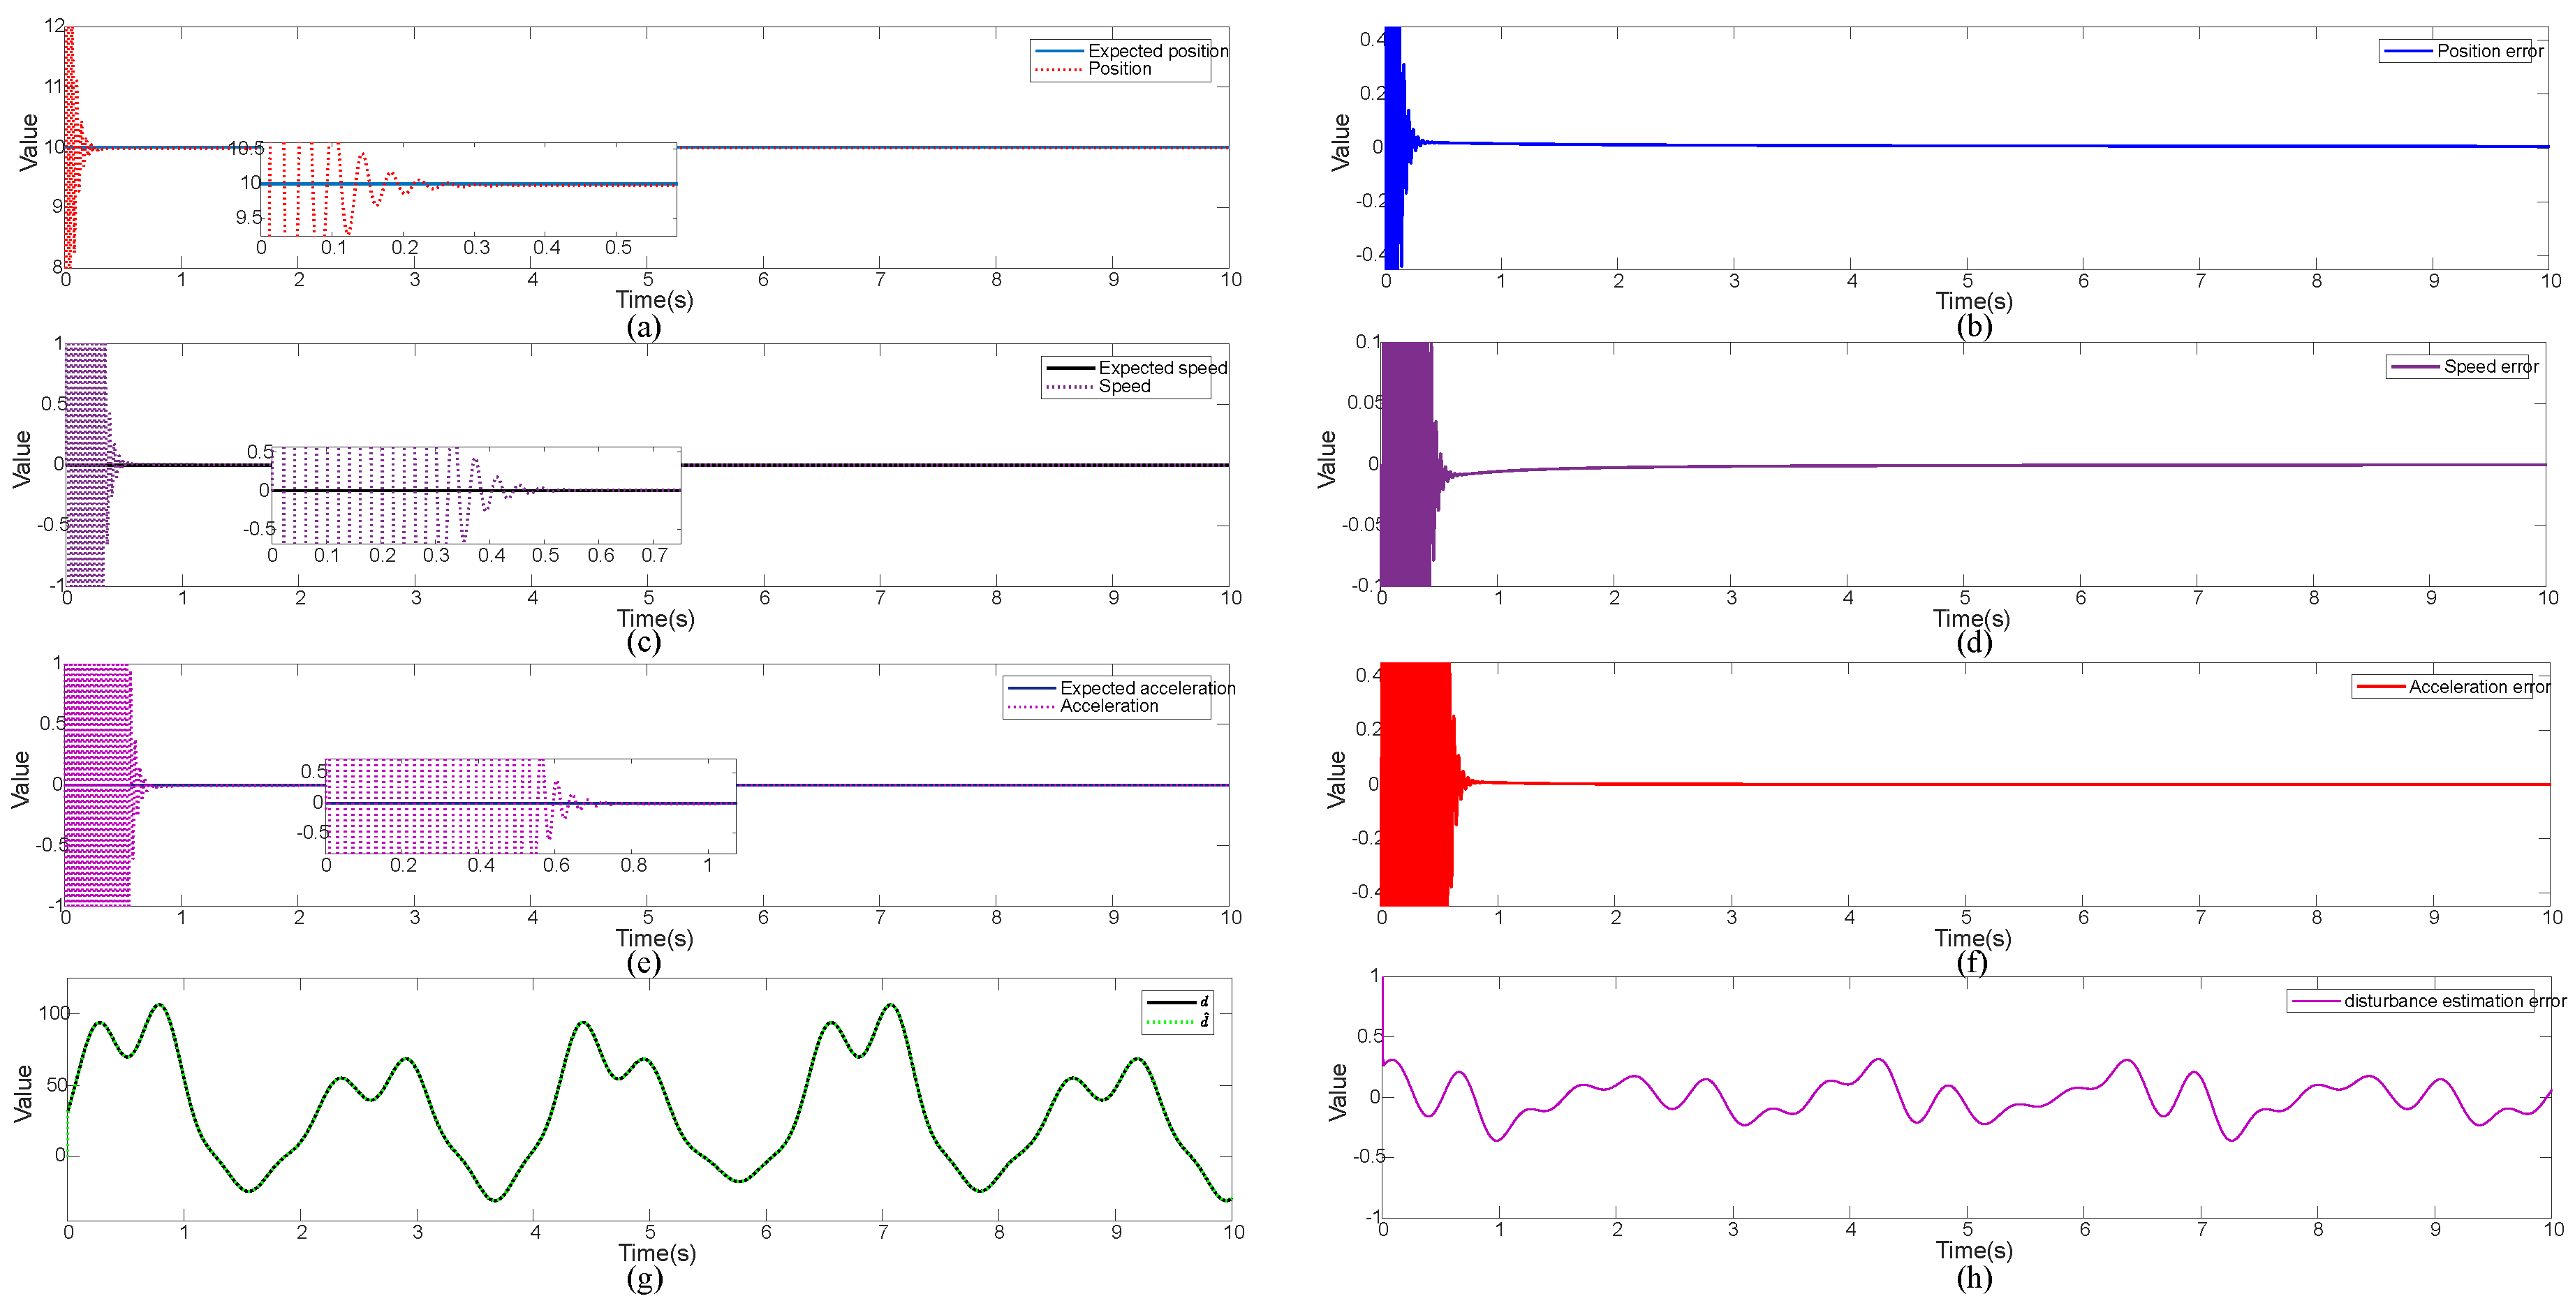The height and width of the screenshot is (1310, 2575).
Task: Click the zoomed inset in acceleration plot (e)
Action: click(x=531, y=806)
